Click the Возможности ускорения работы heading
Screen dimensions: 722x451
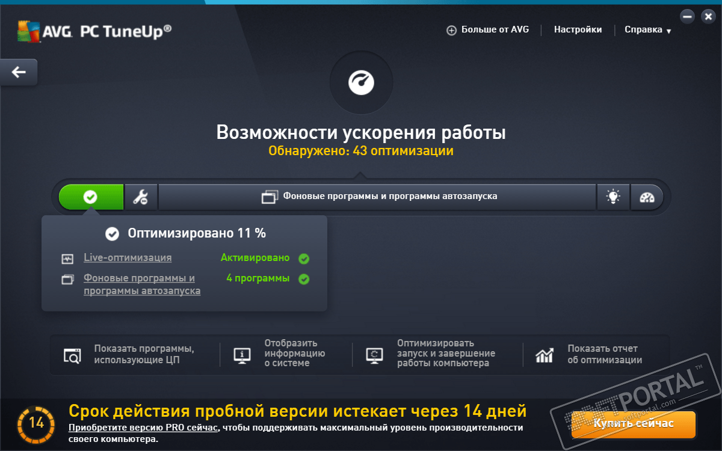[361, 132]
